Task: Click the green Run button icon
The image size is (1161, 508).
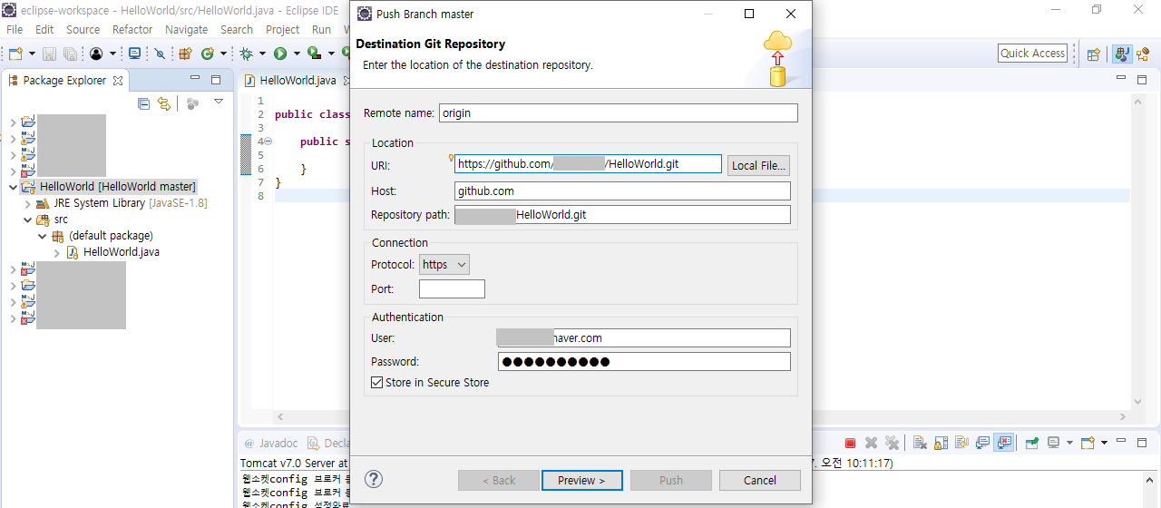Action: 280,54
